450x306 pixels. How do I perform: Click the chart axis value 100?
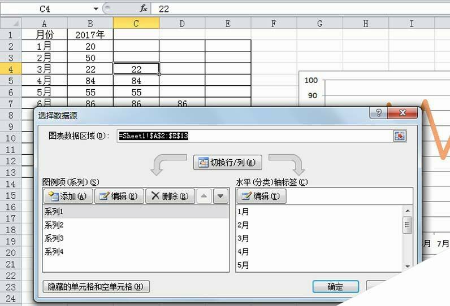(311, 80)
